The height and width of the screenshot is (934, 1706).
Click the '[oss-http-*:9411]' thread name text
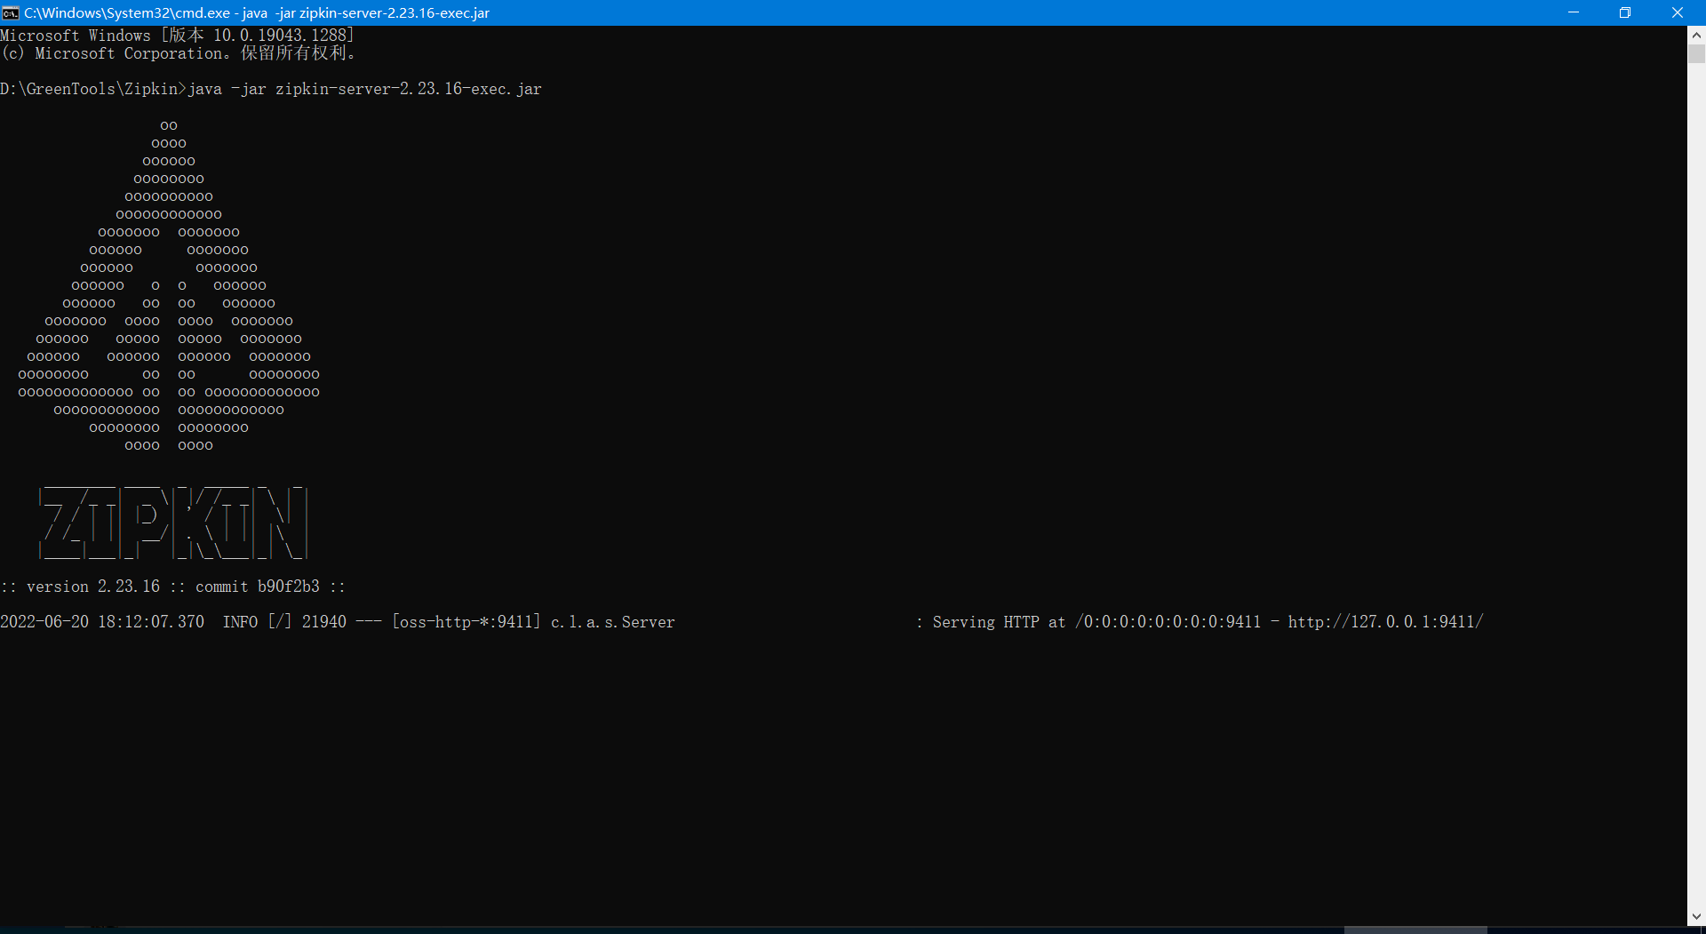(466, 622)
